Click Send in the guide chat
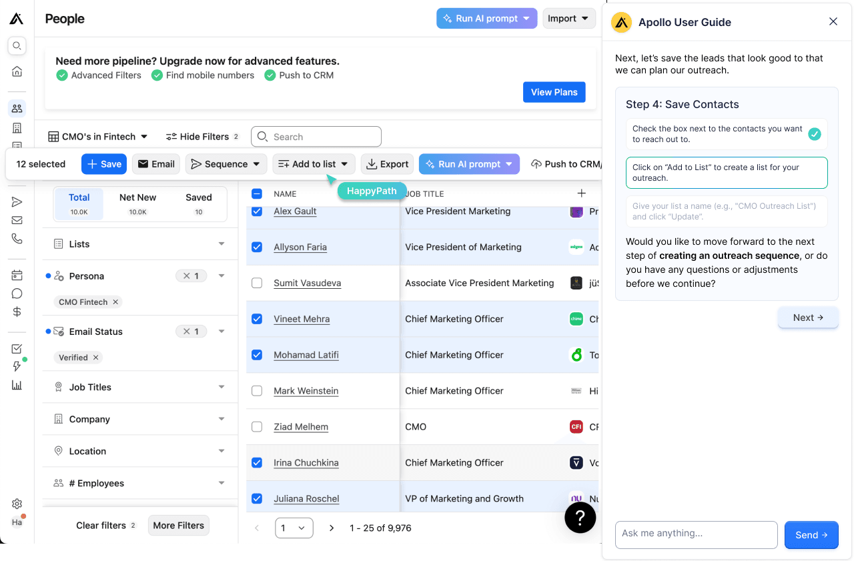 coord(811,535)
